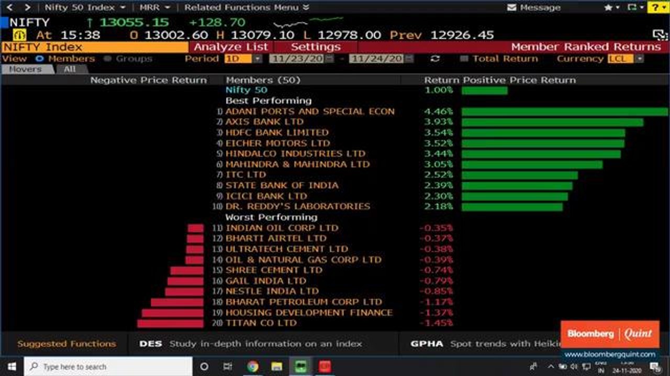The image size is (670, 376).
Task: Click the Nifty 50 green return bar
Action: pyautogui.click(x=485, y=90)
